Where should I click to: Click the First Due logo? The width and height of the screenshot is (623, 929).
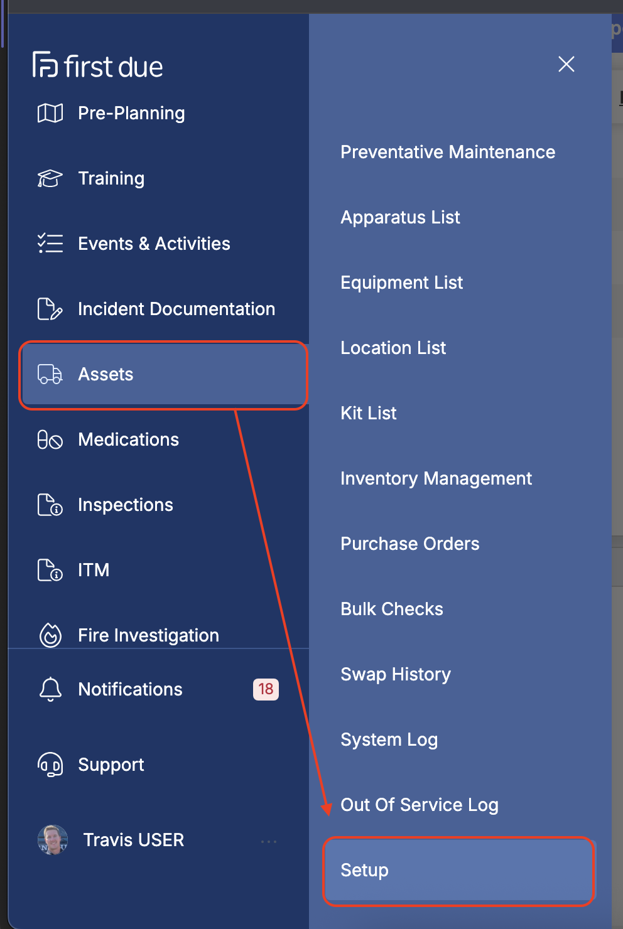(x=98, y=65)
